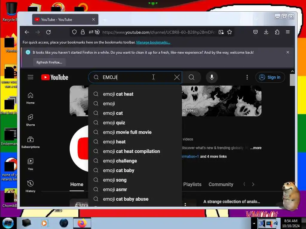The image size is (306, 229).
Task: Start voice search with the microphone
Action: pos(212,77)
